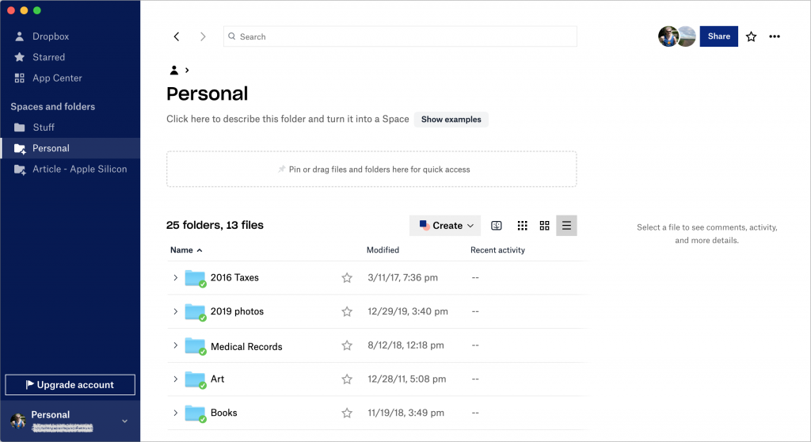Click the forward navigation arrow
Screen dimensions: 811x442
point(203,36)
